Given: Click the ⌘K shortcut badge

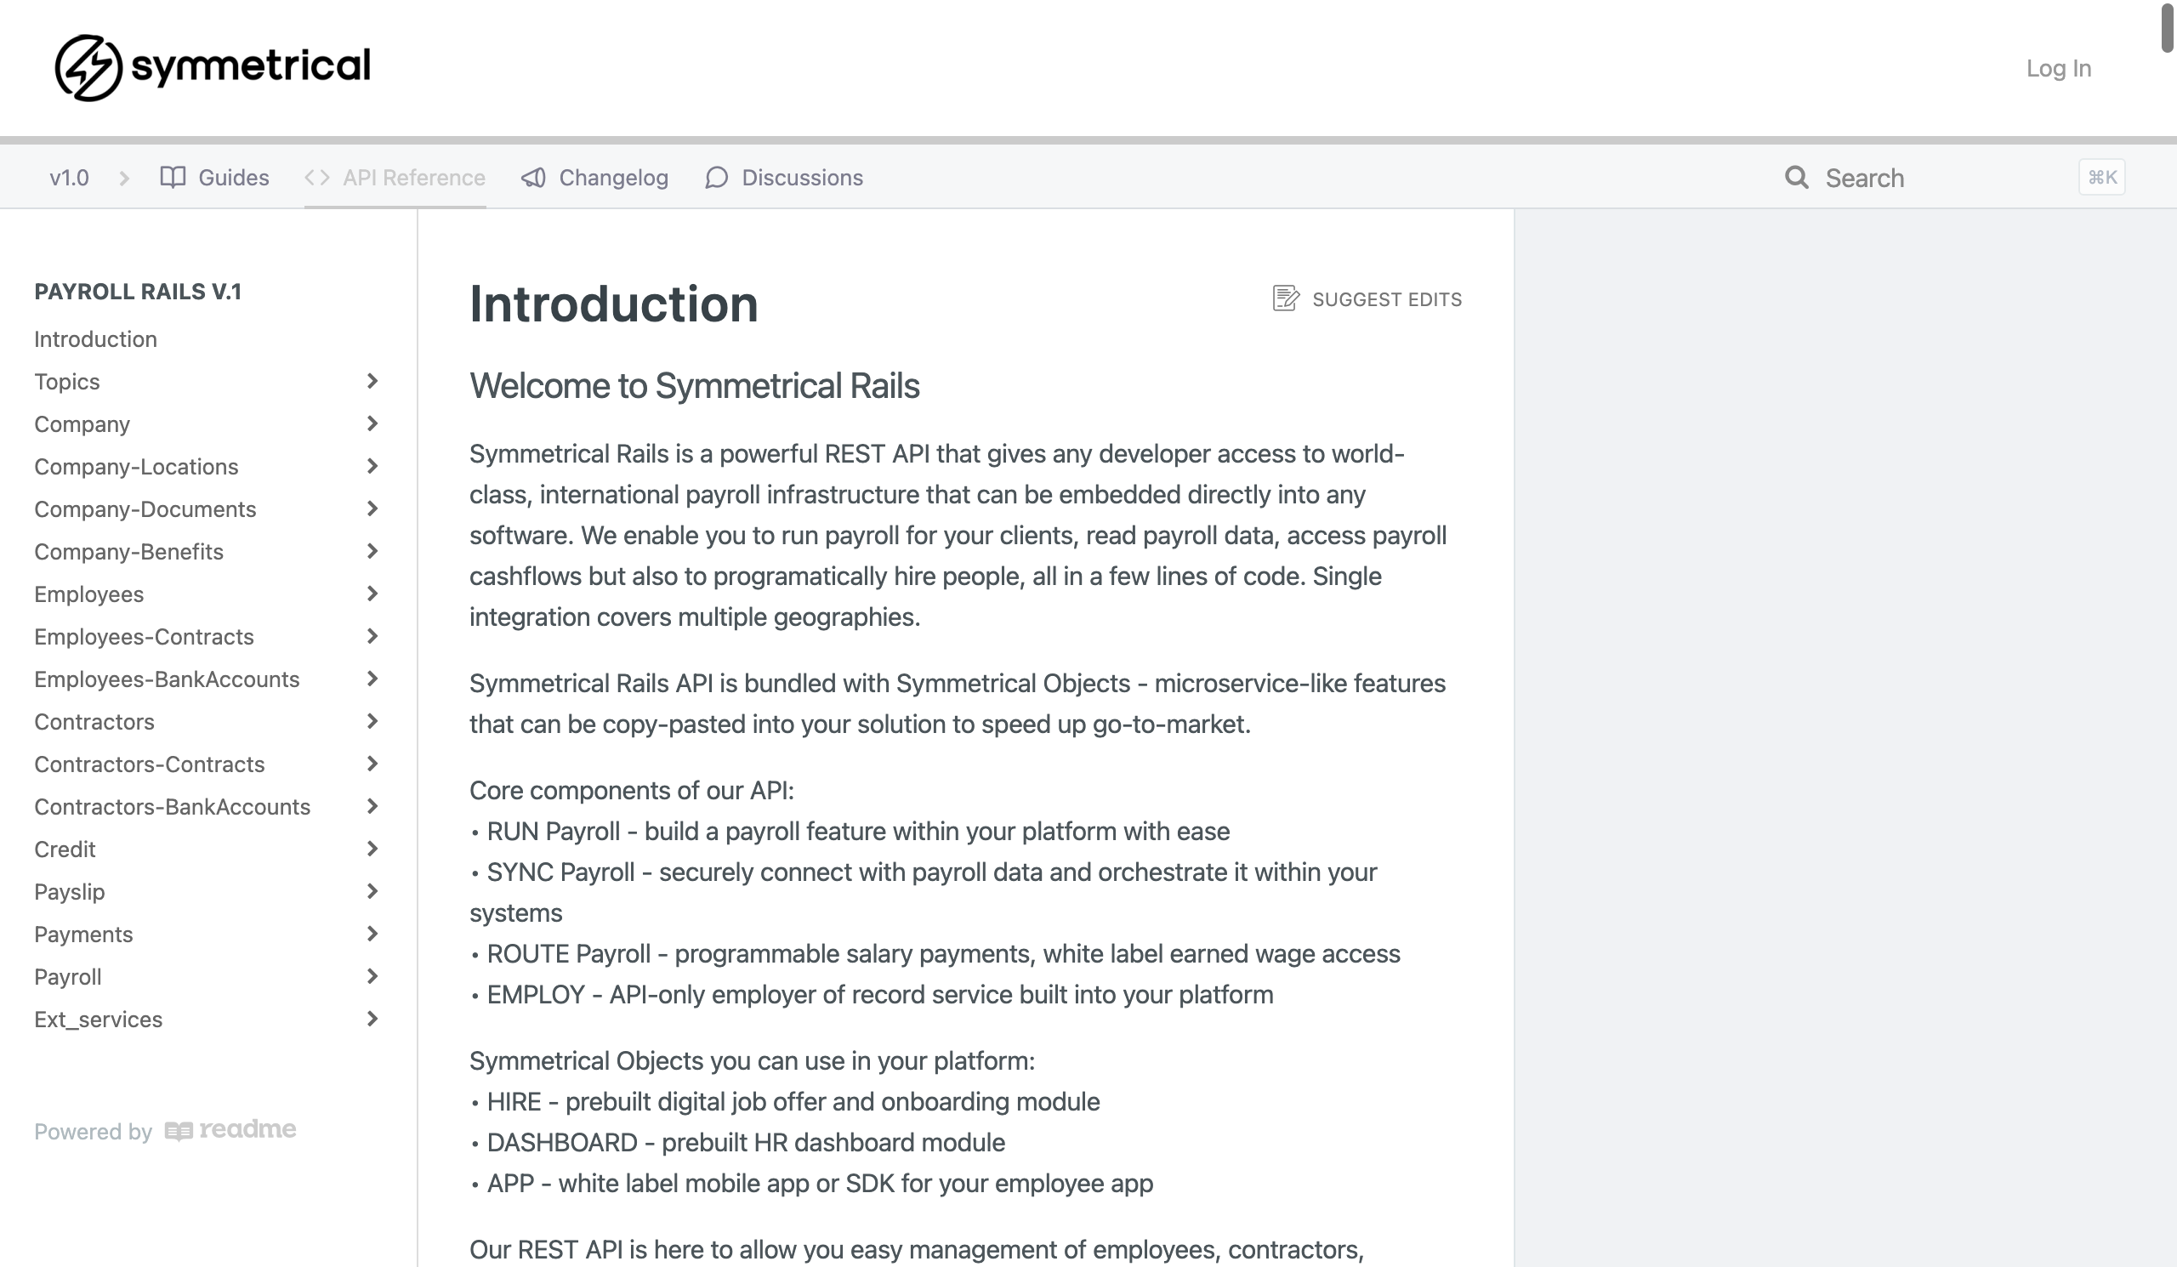Looking at the screenshot, I should 2102,177.
